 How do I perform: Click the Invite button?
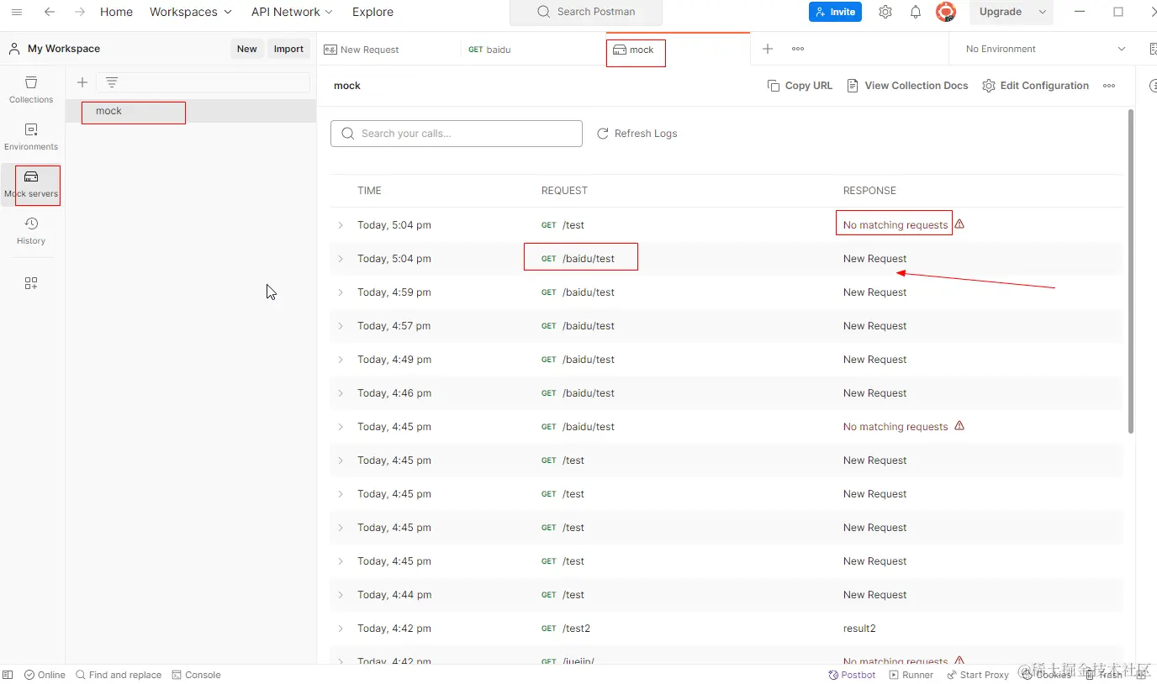click(x=835, y=12)
